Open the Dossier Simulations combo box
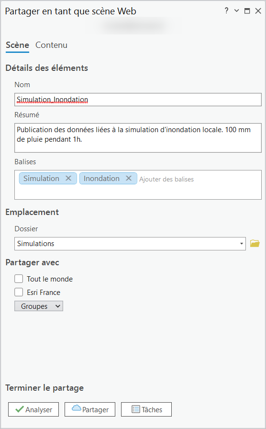Image resolution: width=266 pixels, height=429 pixels. tap(130, 244)
